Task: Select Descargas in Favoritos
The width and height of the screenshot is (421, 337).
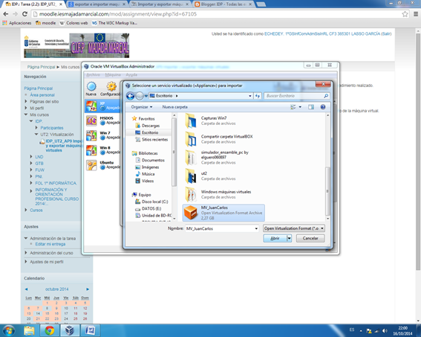Action: [x=150, y=126]
